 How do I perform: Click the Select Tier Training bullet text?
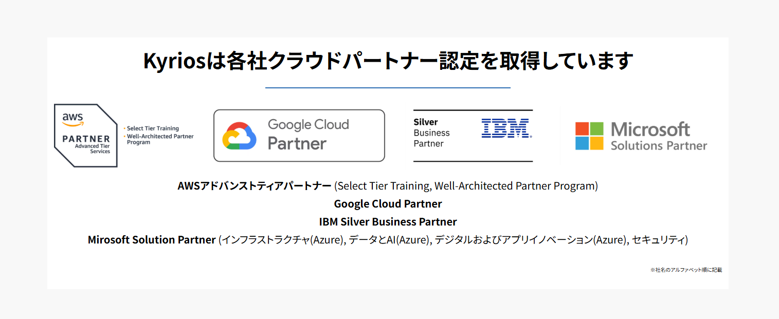click(x=153, y=128)
